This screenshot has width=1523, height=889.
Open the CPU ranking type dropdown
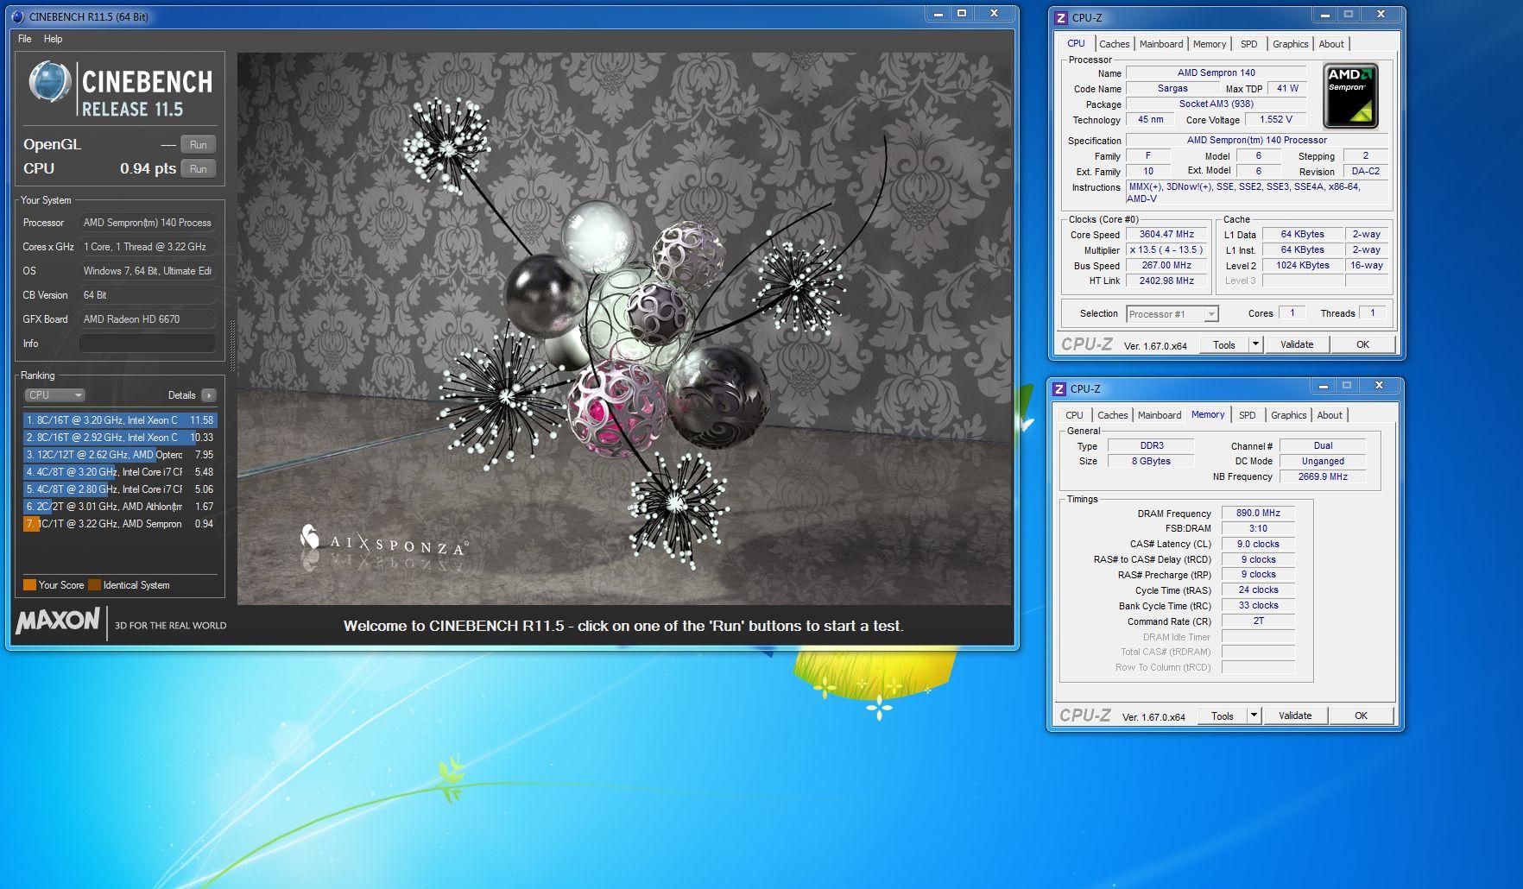point(54,394)
